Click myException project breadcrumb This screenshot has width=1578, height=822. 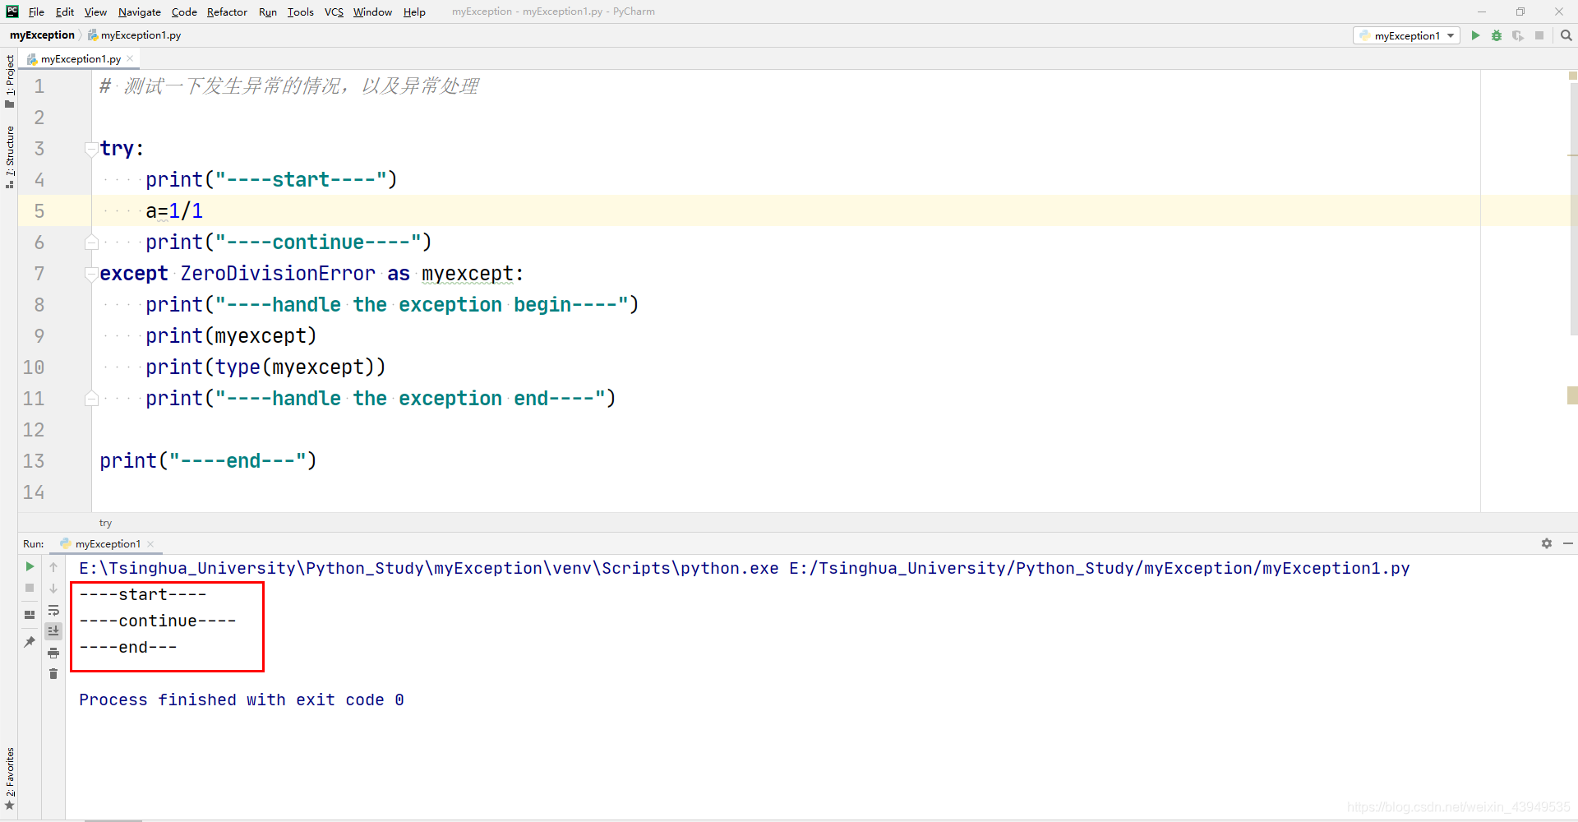[x=42, y=35]
